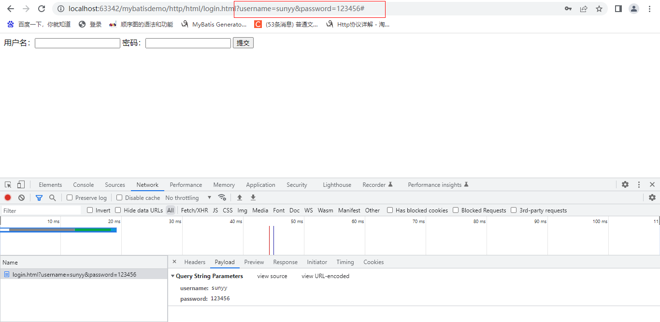This screenshot has width=660, height=322.
Task: Switch to the Console tab
Action: 84,185
